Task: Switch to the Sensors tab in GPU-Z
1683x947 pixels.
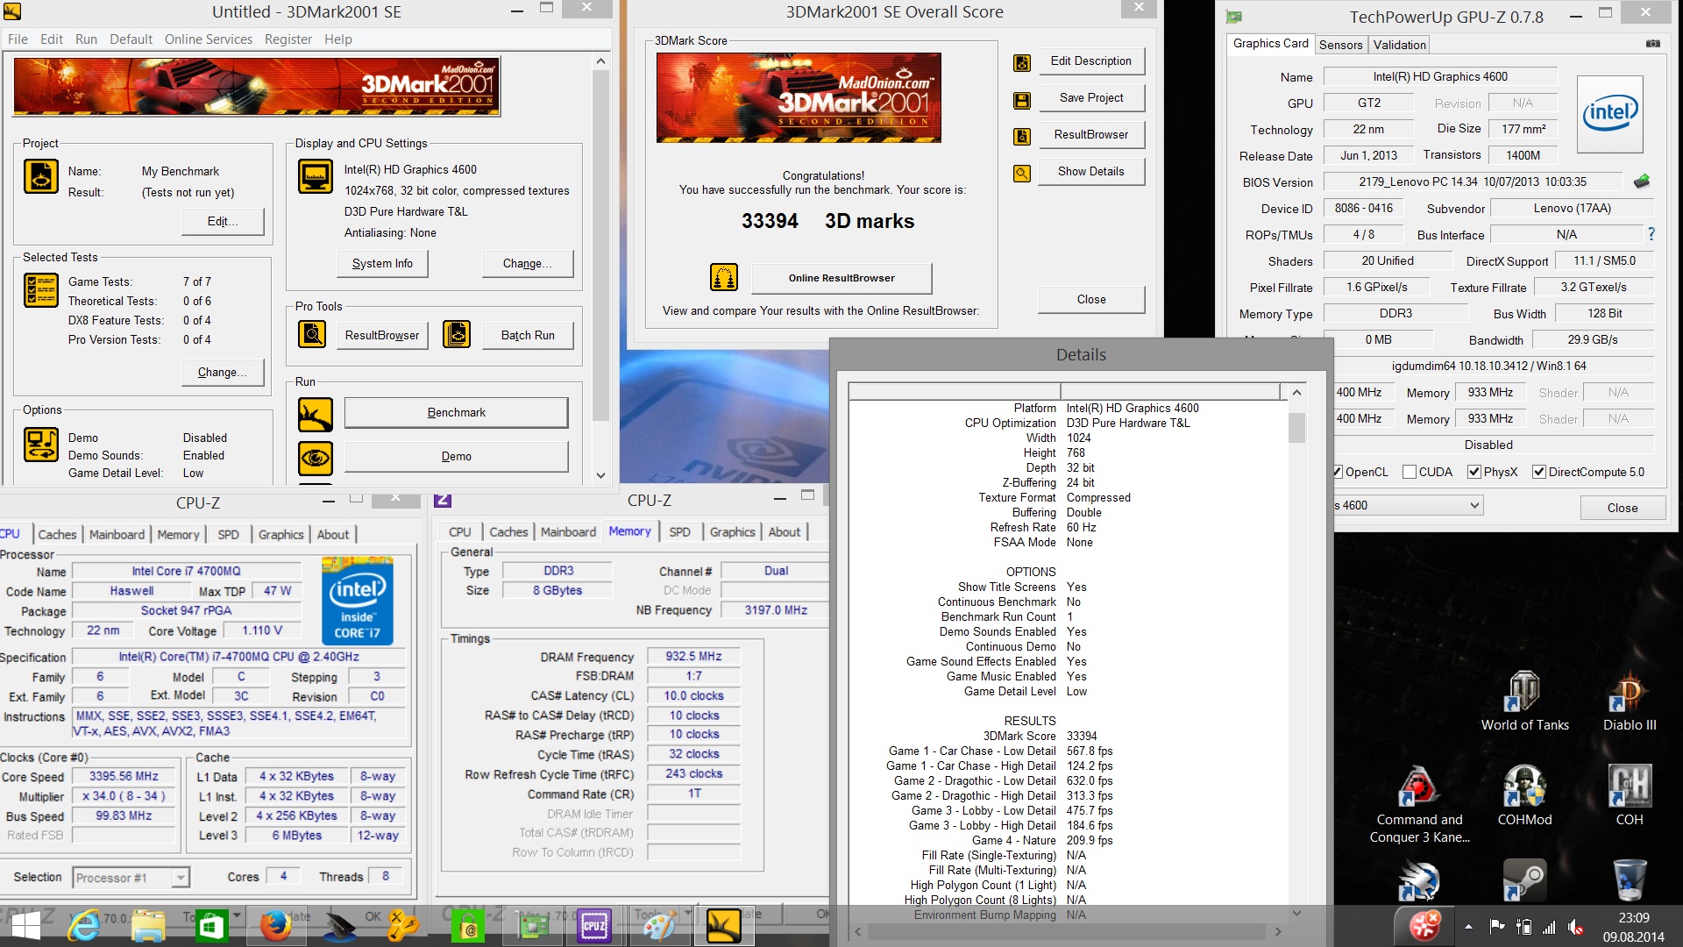Action: click(1340, 45)
